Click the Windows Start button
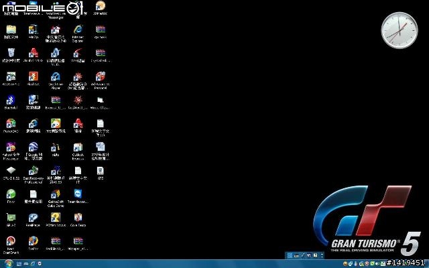 coord(8,263)
